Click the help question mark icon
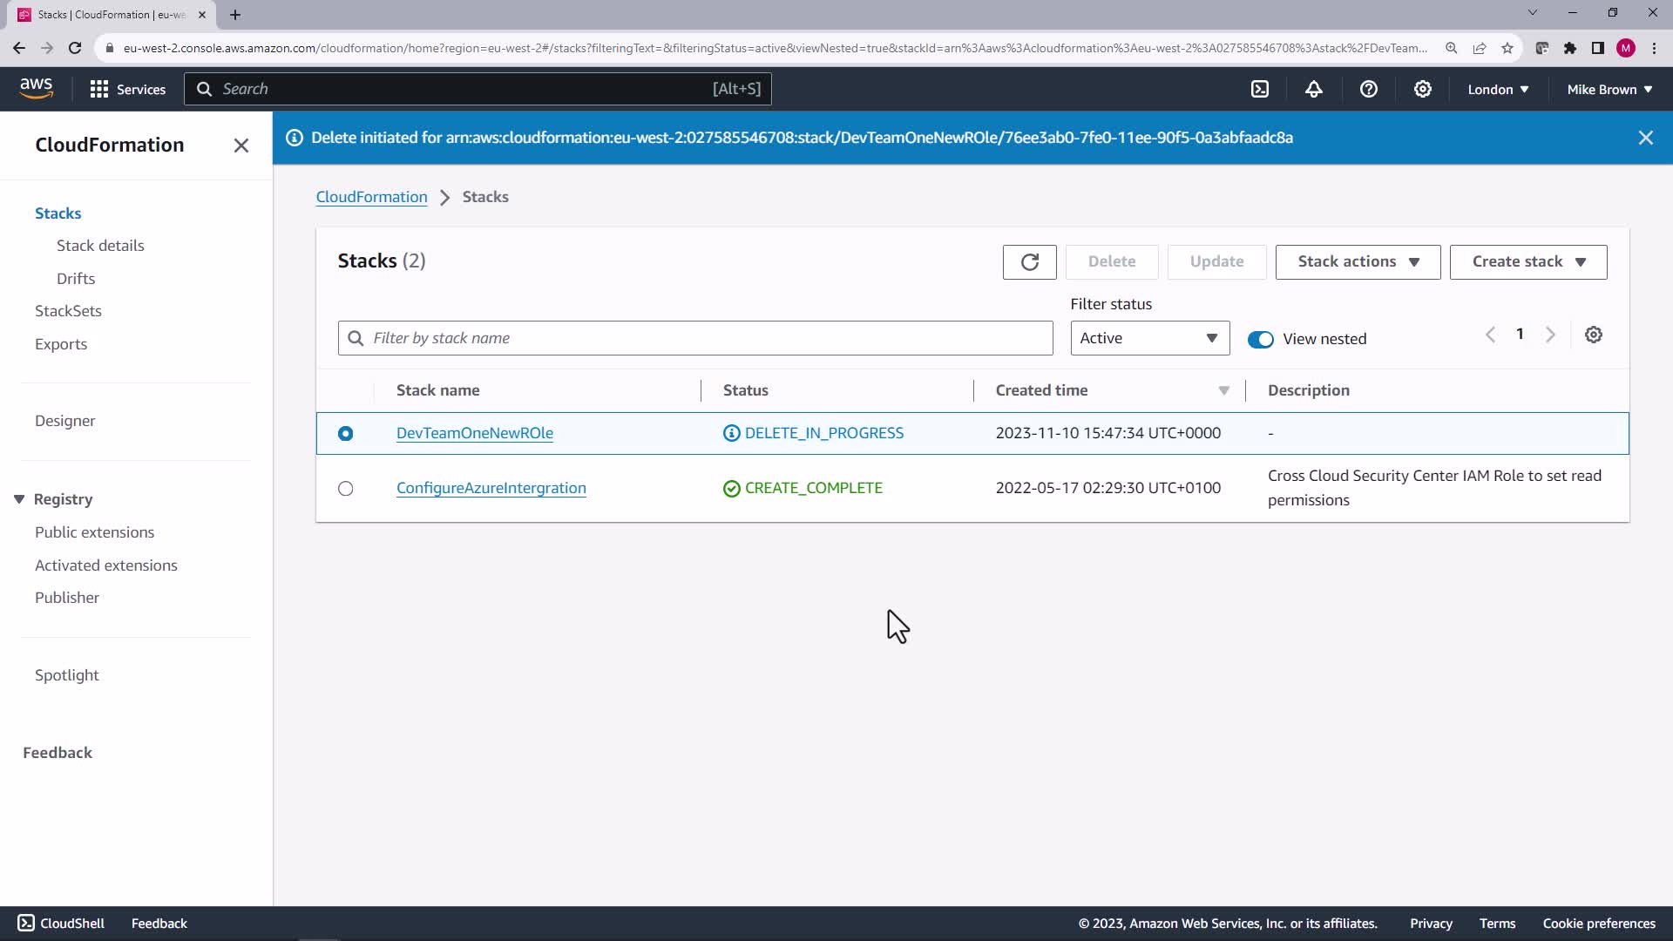Screen dimensions: 1673x941 pos(1368,89)
